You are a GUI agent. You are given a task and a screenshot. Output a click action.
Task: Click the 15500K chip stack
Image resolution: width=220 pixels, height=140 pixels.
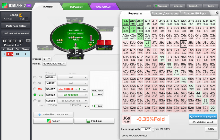(91, 38)
